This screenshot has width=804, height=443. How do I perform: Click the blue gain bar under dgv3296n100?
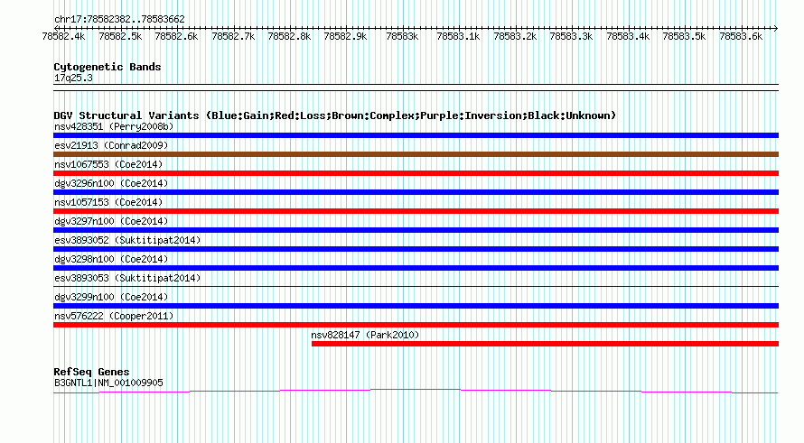[x=416, y=192]
